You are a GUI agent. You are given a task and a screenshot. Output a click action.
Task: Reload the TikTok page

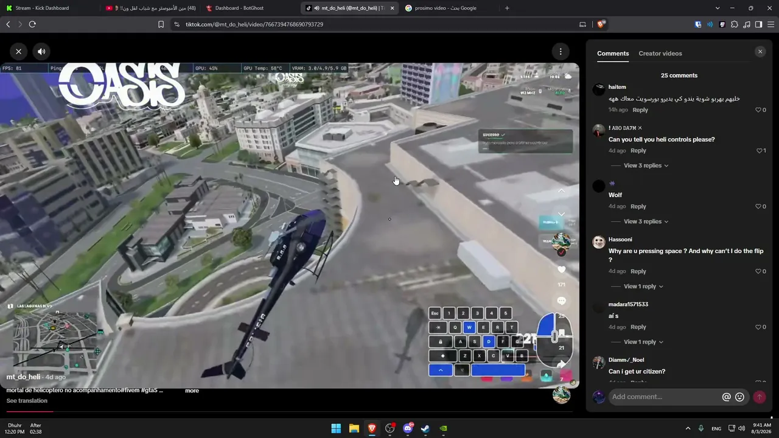click(x=32, y=24)
